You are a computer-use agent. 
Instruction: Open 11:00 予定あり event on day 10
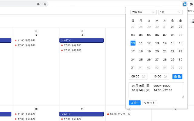25,114
